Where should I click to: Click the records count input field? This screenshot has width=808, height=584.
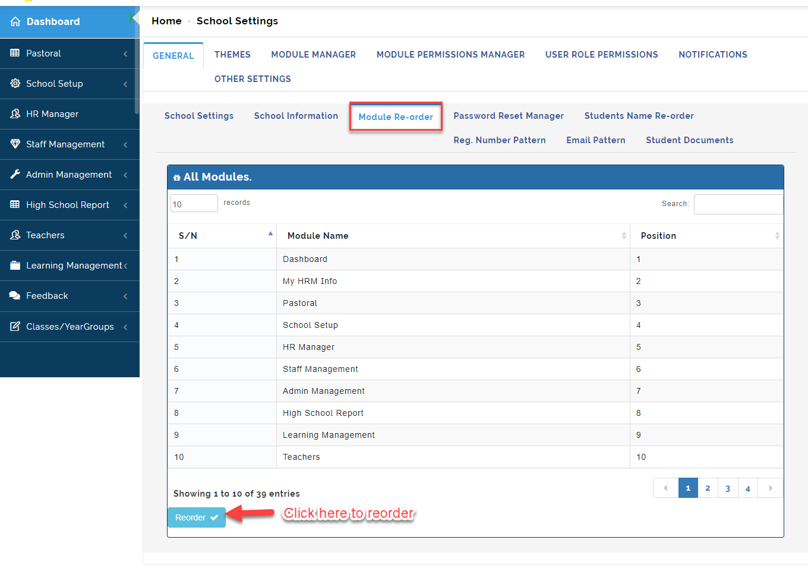coord(194,203)
